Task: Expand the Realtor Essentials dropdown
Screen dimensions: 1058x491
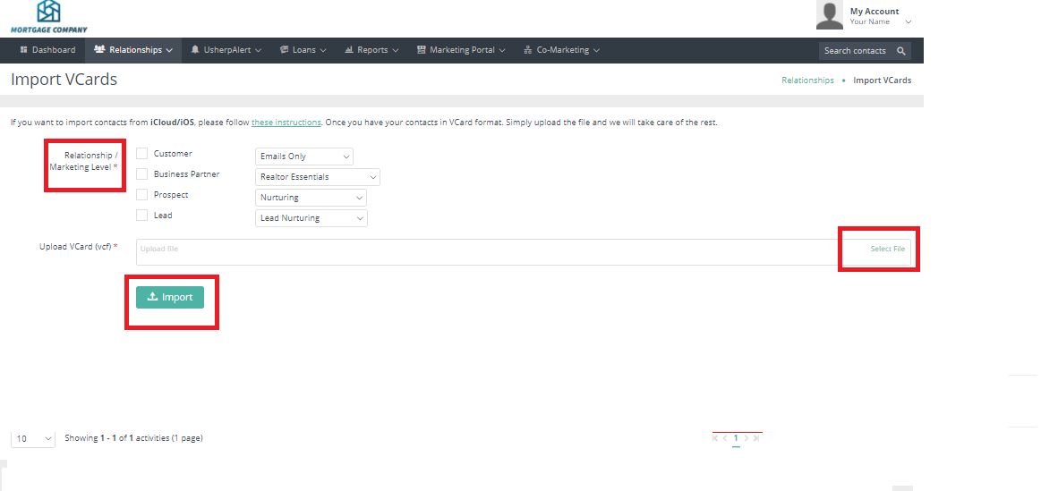Action: tap(318, 177)
